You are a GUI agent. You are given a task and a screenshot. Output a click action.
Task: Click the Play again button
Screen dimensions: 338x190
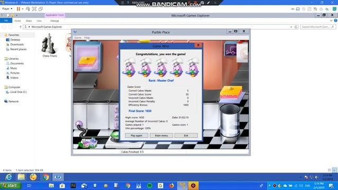136,136
